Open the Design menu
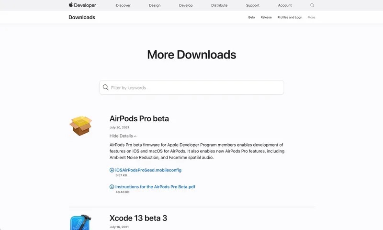 click(155, 5)
